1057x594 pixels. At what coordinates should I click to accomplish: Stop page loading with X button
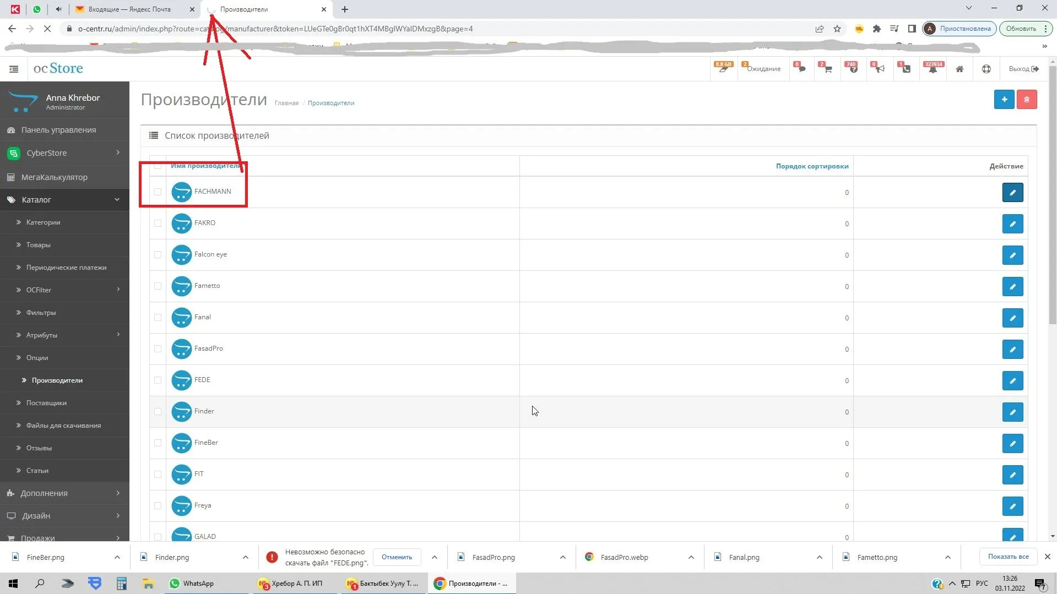47,29
